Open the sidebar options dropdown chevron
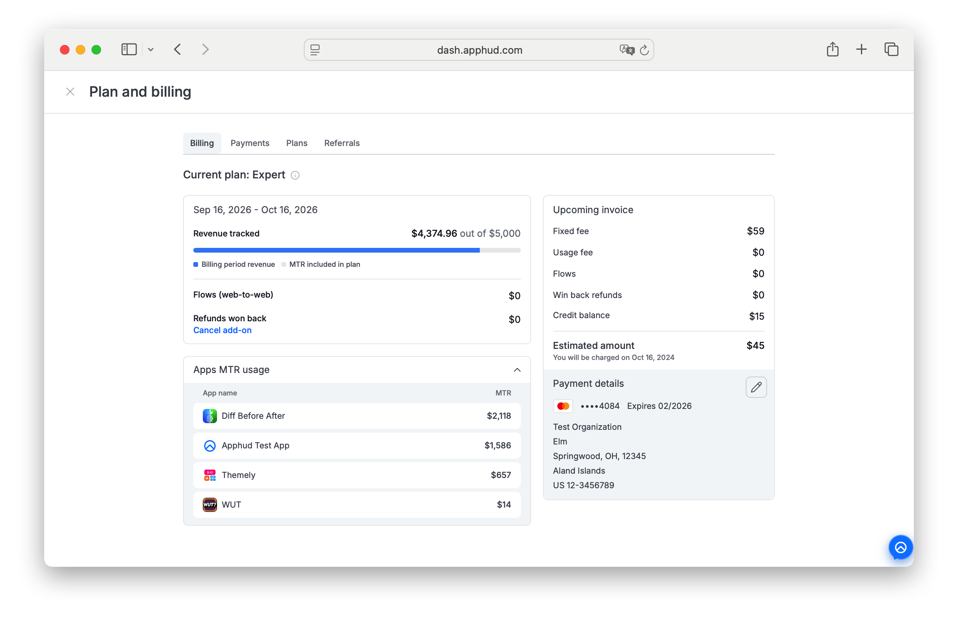 coord(151,49)
